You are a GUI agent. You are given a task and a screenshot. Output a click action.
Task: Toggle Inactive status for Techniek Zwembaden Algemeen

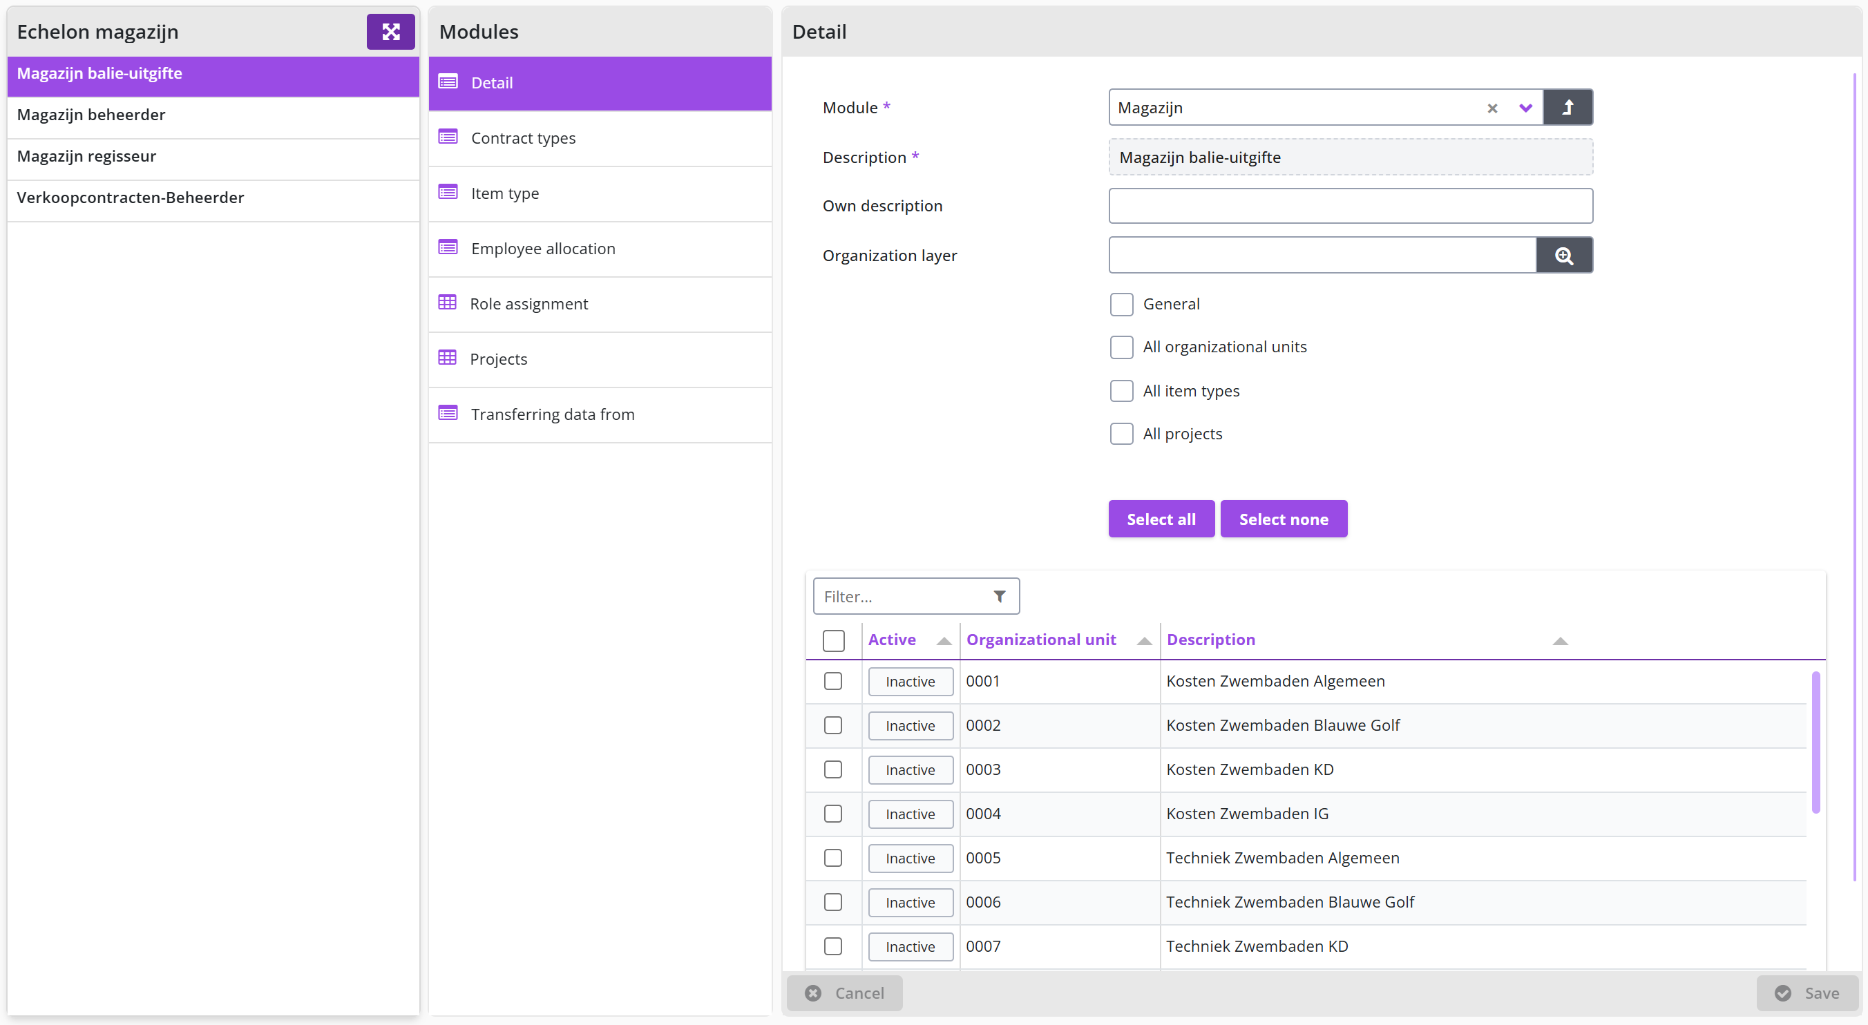click(x=910, y=859)
